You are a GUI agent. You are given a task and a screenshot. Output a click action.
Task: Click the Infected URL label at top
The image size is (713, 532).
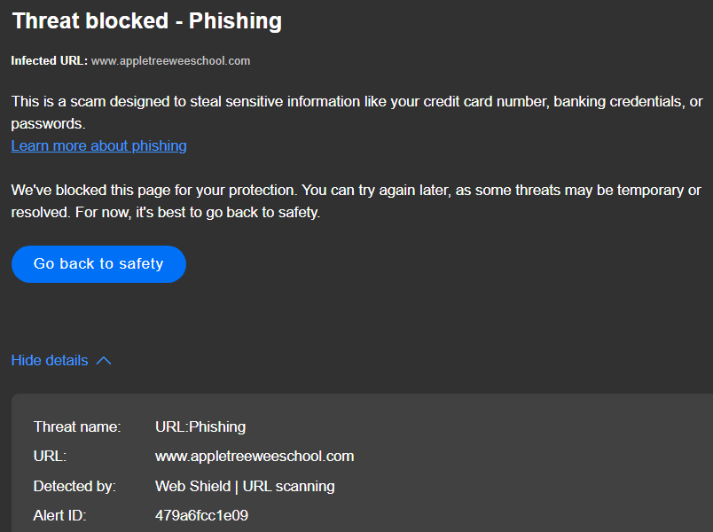[49, 61]
